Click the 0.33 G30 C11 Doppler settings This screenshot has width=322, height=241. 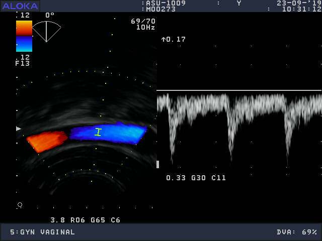tap(196, 178)
